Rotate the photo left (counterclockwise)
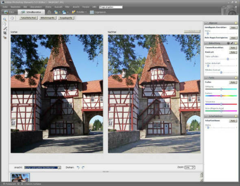 click(x=78, y=167)
